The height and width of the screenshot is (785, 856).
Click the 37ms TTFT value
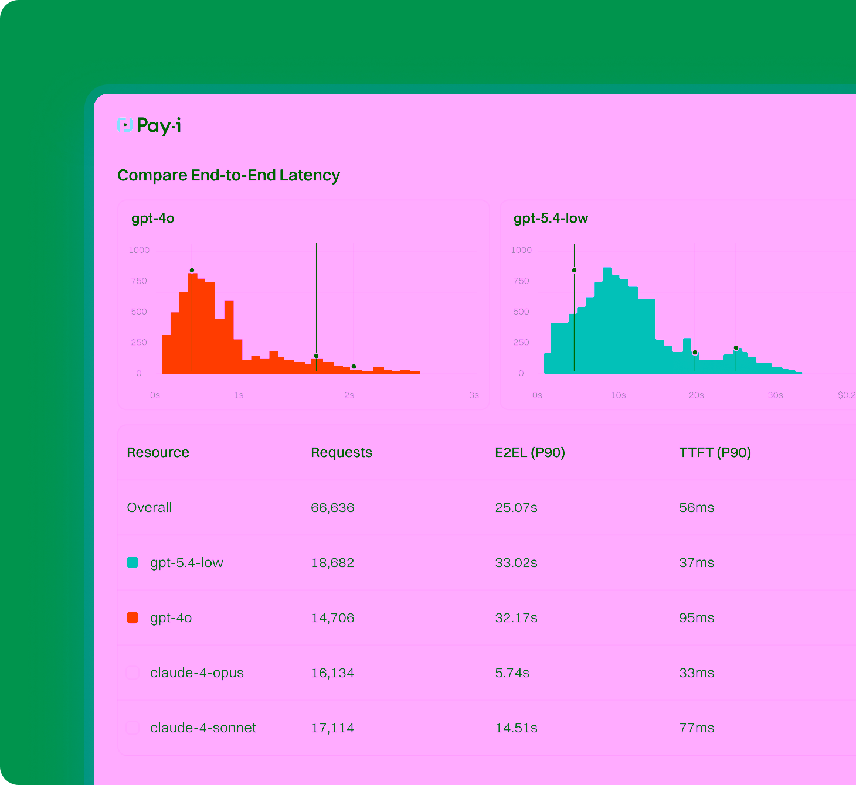[x=697, y=563]
